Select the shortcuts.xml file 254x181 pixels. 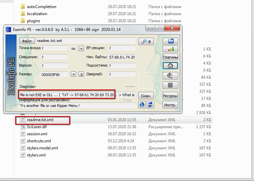[39, 141]
